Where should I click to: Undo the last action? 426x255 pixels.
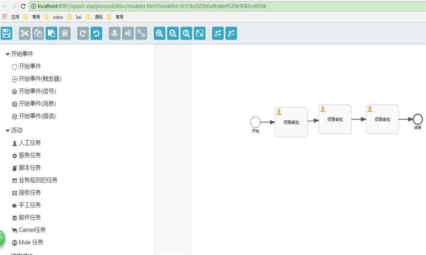point(96,34)
